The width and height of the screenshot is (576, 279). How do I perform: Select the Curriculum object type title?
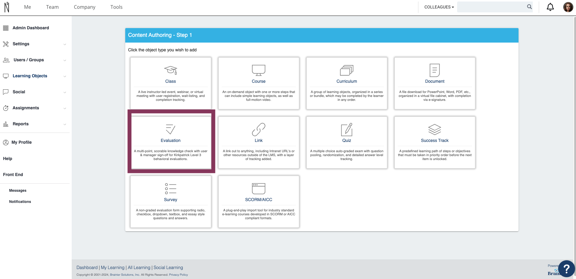(x=347, y=81)
